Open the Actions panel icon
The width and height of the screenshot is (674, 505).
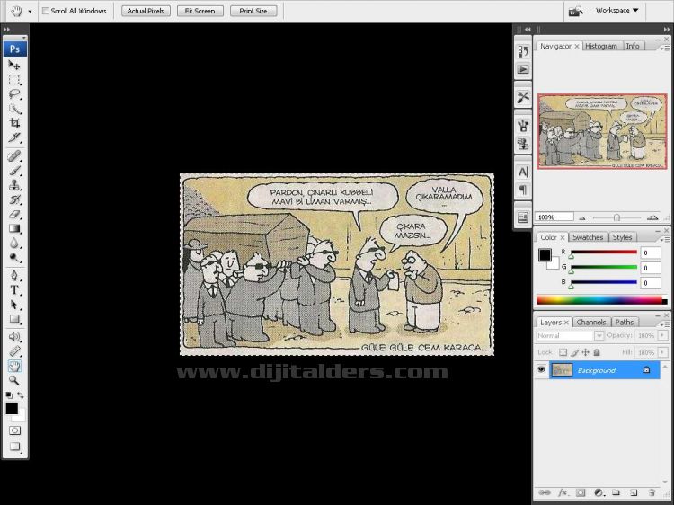click(x=523, y=69)
